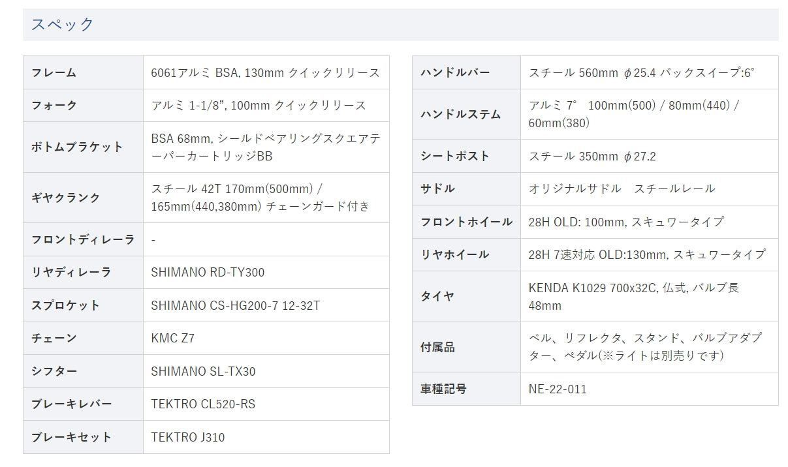Select the ハンドルステム label cell
Viewport: 788px width, 467px height.
(x=466, y=114)
